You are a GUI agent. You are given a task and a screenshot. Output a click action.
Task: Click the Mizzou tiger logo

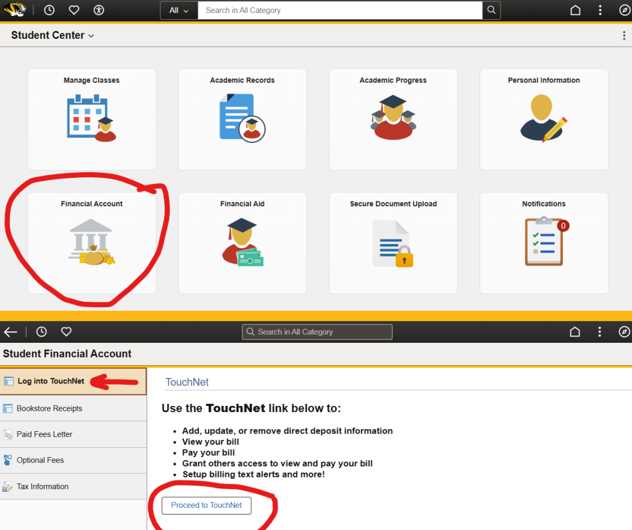click(15, 10)
